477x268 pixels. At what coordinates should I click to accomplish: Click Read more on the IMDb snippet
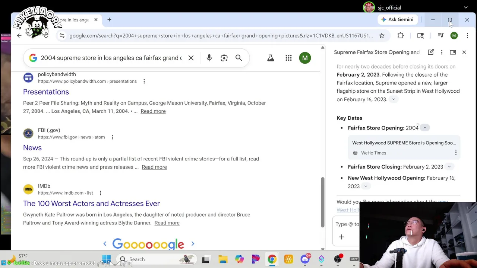(167, 223)
